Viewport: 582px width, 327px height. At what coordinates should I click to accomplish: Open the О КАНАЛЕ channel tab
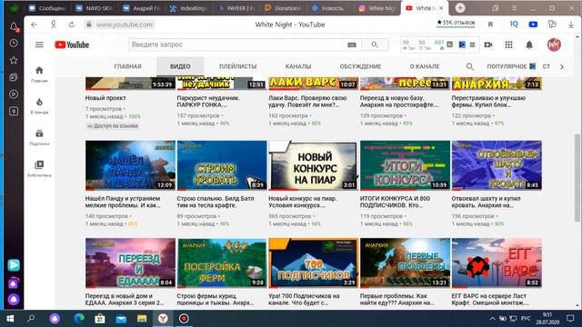[425, 66]
